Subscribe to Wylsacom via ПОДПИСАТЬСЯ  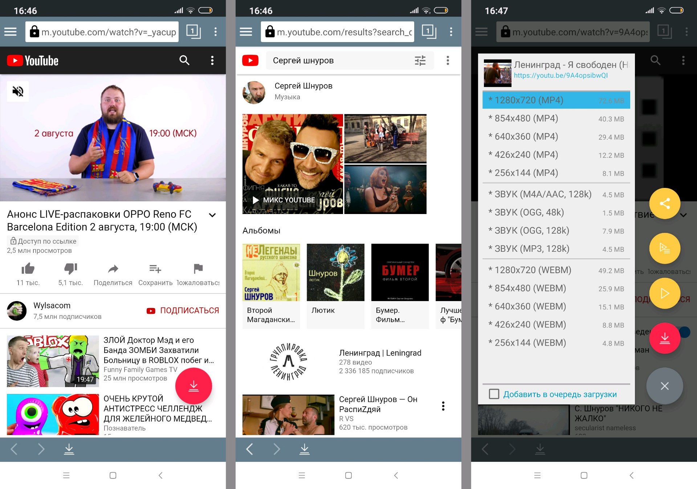pos(183,311)
